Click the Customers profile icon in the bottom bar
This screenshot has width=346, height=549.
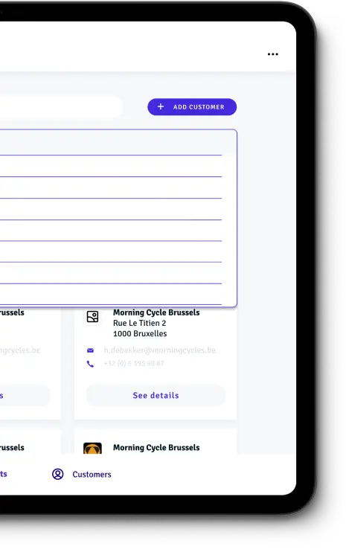click(58, 474)
